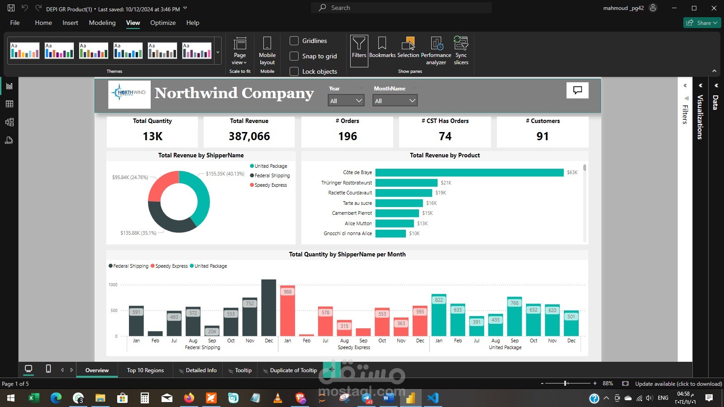Click the comment bubble button in report header
Viewport: 724px width, 407px height.
point(577,90)
